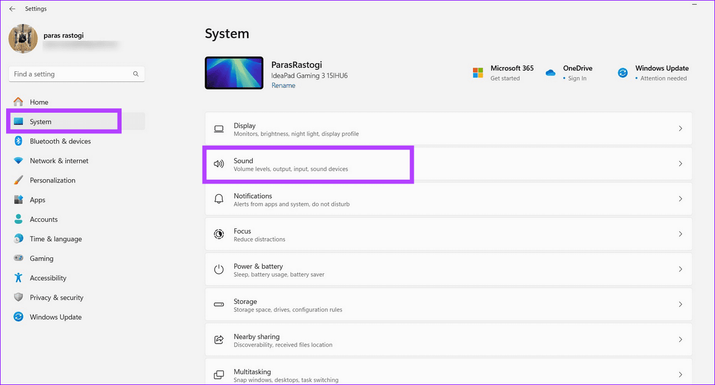Open Gaming settings from the sidebar
Image resolution: width=715 pixels, height=385 pixels.
point(42,258)
